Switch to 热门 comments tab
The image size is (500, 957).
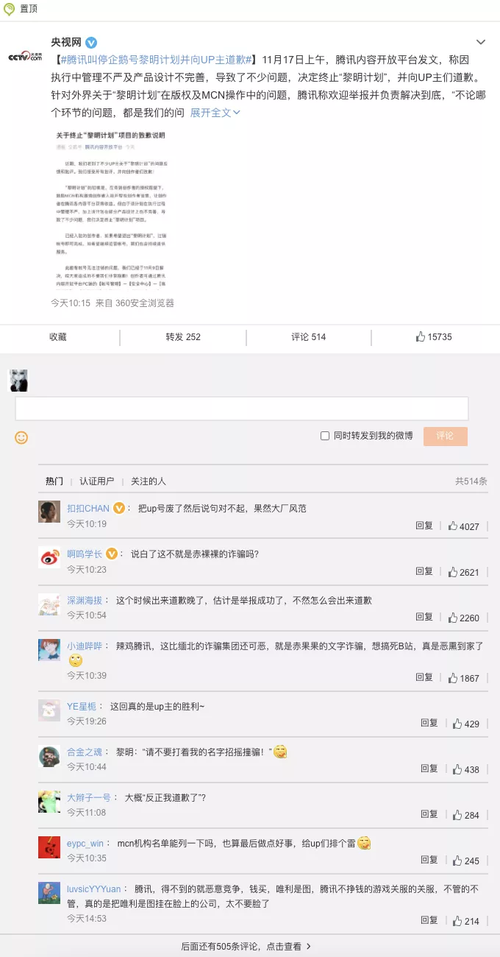coord(54,481)
